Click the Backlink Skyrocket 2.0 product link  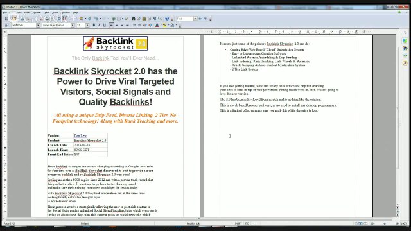click(x=90, y=141)
